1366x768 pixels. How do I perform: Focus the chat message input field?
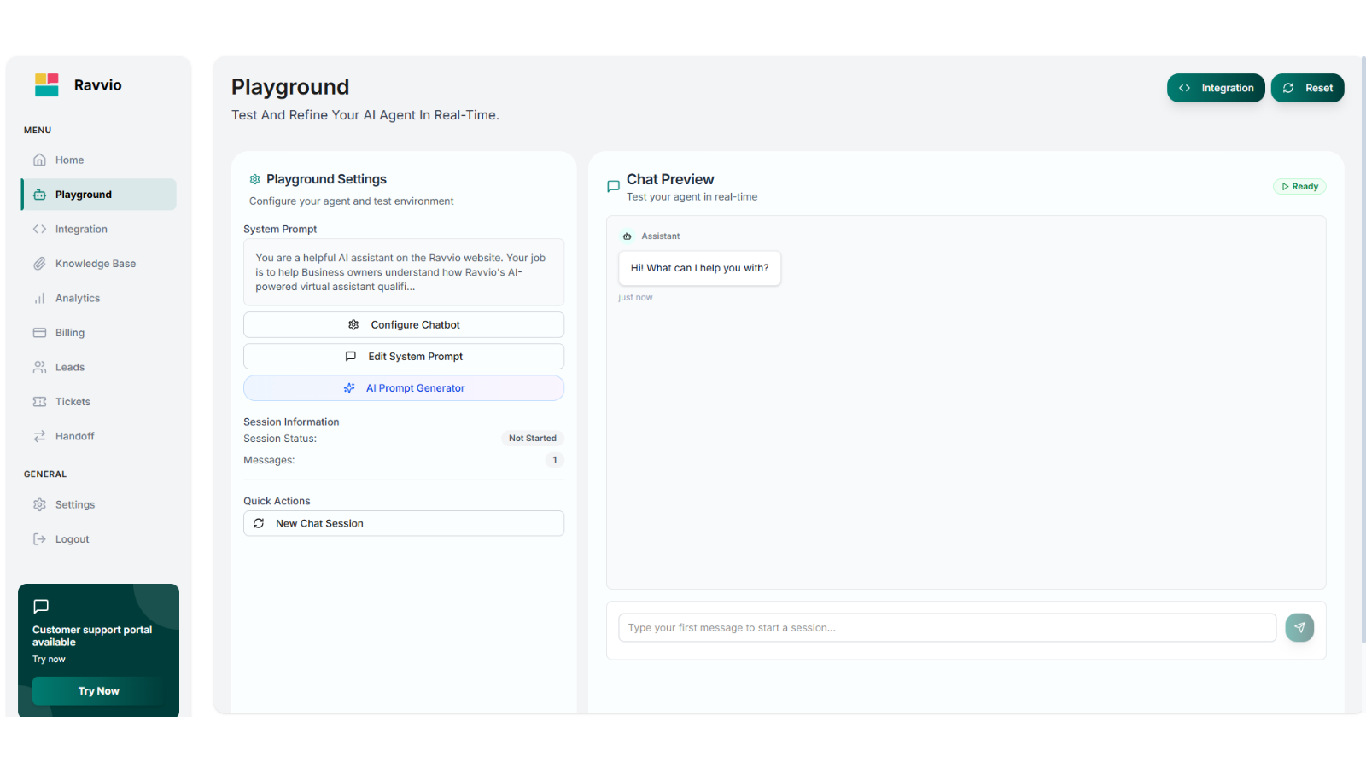(x=947, y=627)
